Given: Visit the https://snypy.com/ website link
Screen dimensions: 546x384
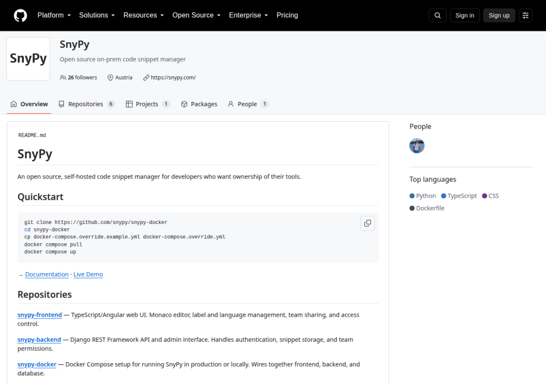Looking at the screenshot, I should click(173, 77).
